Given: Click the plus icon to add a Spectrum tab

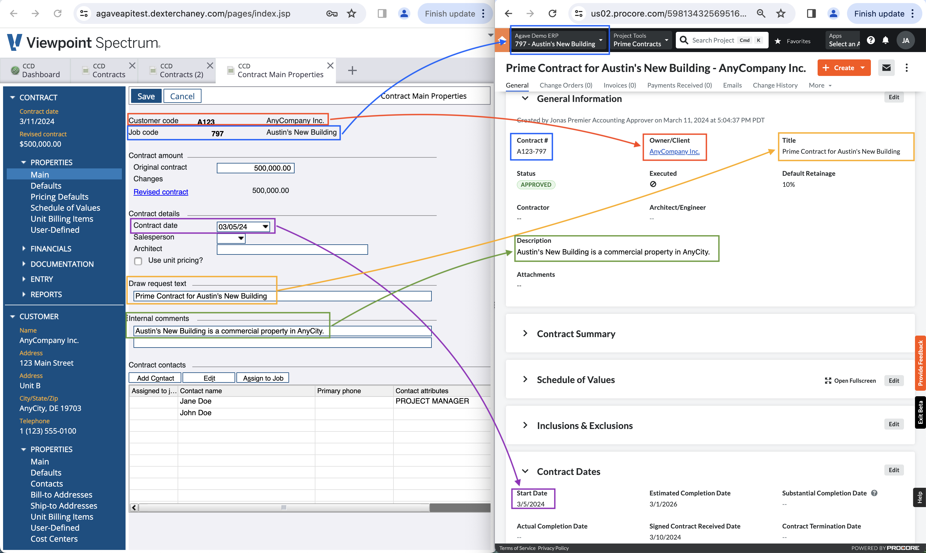Looking at the screenshot, I should click(x=352, y=70).
